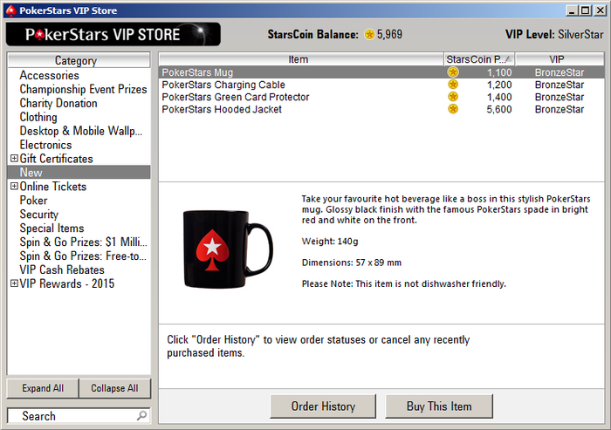The image size is (611, 430).
Task: Click the StarsCoin icon in Charging Cable row
Action: point(453,85)
